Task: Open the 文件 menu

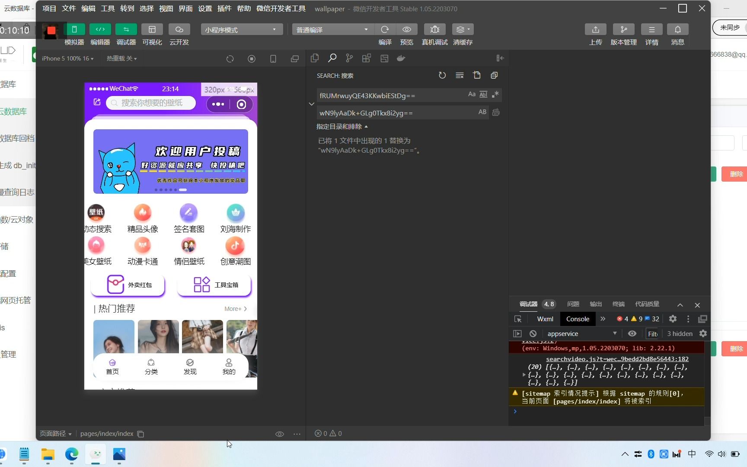Action: [69, 9]
